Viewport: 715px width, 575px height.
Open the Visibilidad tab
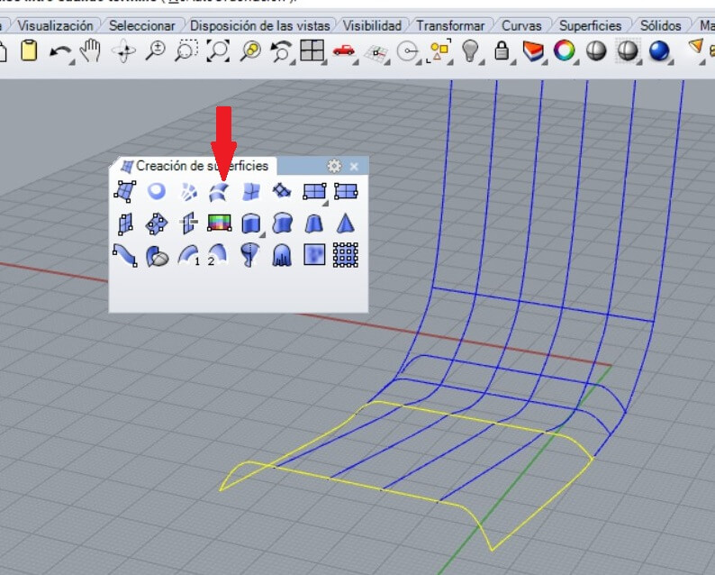coord(372,25)
